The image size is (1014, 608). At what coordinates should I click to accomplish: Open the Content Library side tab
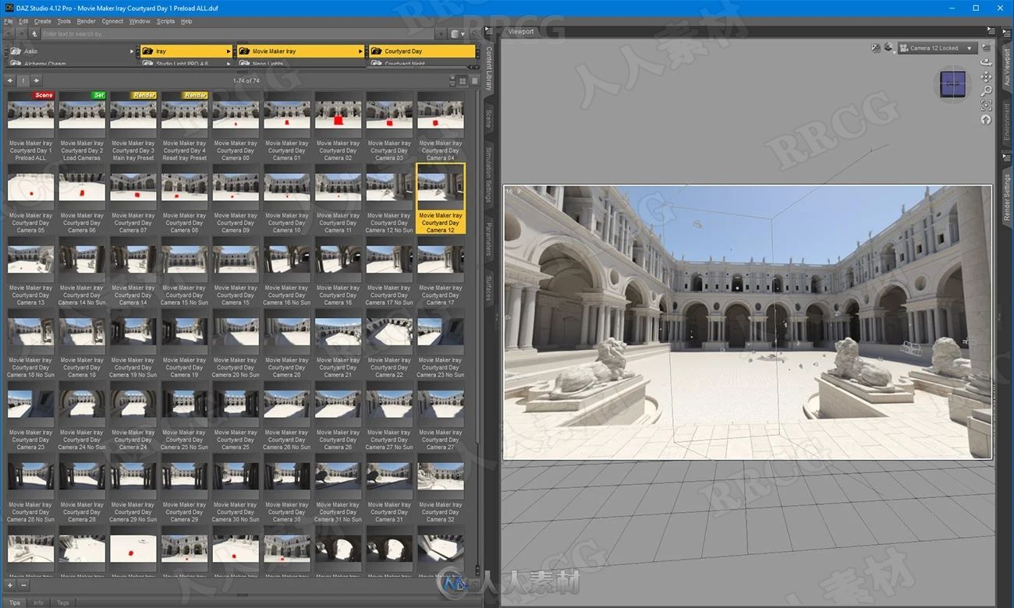pyautogui.click(x=489, y=68)
